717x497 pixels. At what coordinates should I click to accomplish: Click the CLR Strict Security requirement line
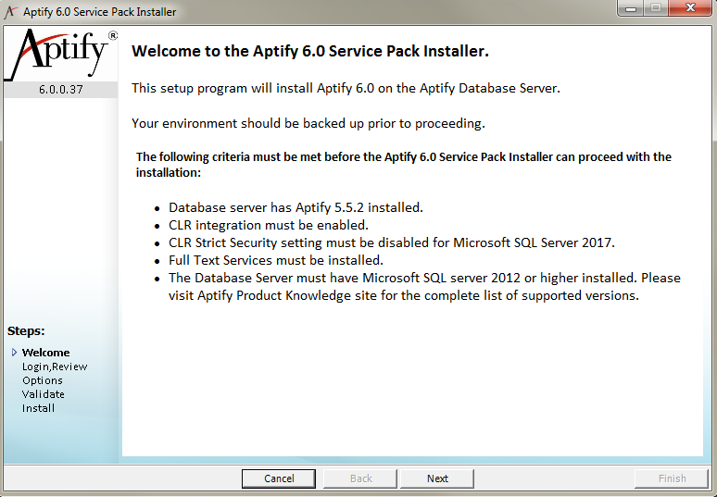[392, 242]
